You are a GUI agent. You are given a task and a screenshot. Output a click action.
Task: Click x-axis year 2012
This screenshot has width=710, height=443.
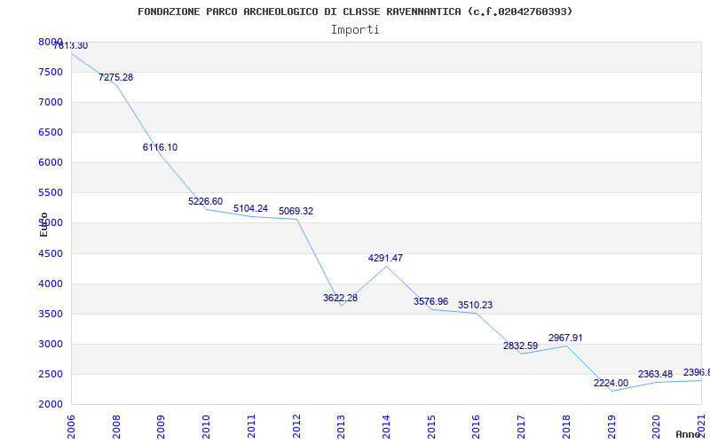[x=296, y=427]
